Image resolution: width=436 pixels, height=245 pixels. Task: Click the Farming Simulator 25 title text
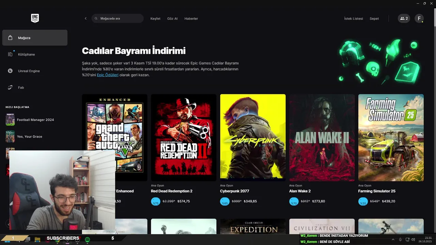(x=377, y=191)
